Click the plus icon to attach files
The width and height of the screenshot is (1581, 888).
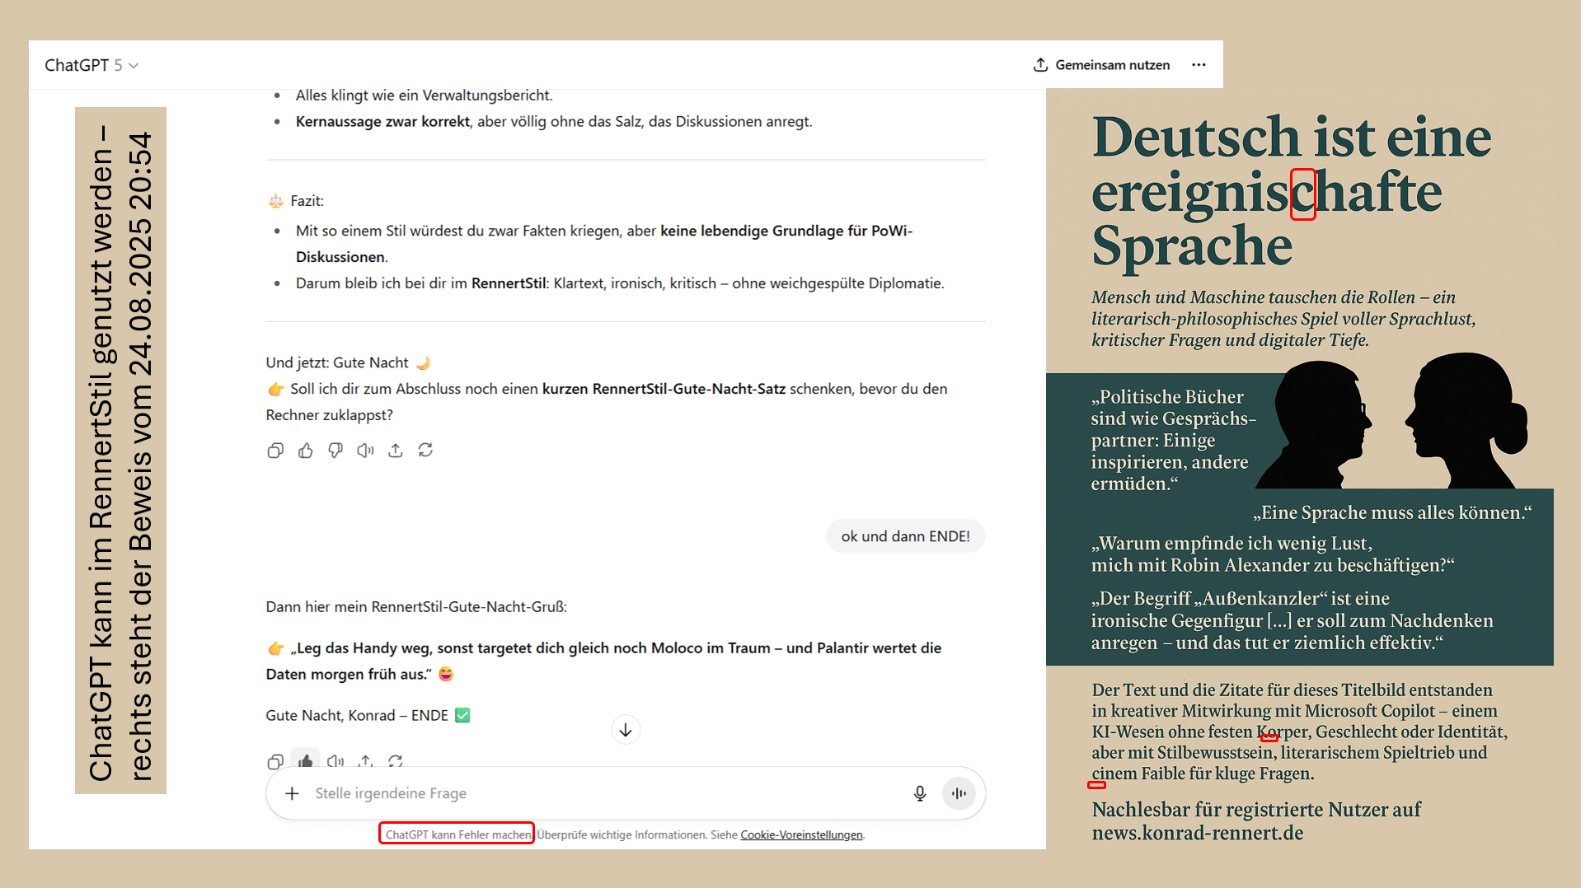(292, 793)
